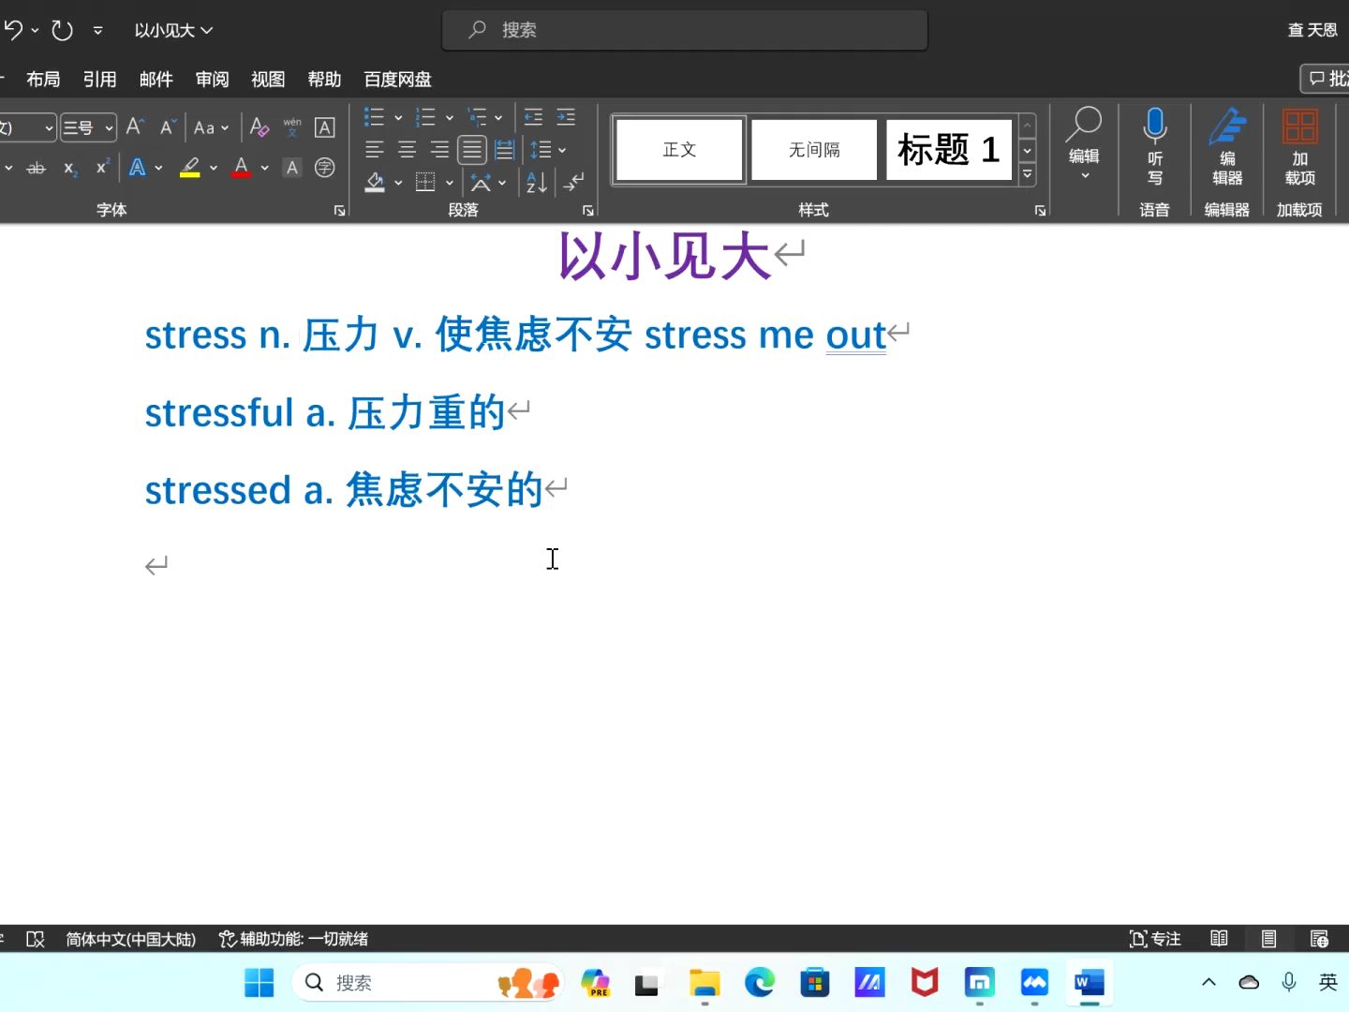Click 简体中文(中国大陆) language indicator
The height and width of the screenshot is (1012, 1349).
point(131,939)
